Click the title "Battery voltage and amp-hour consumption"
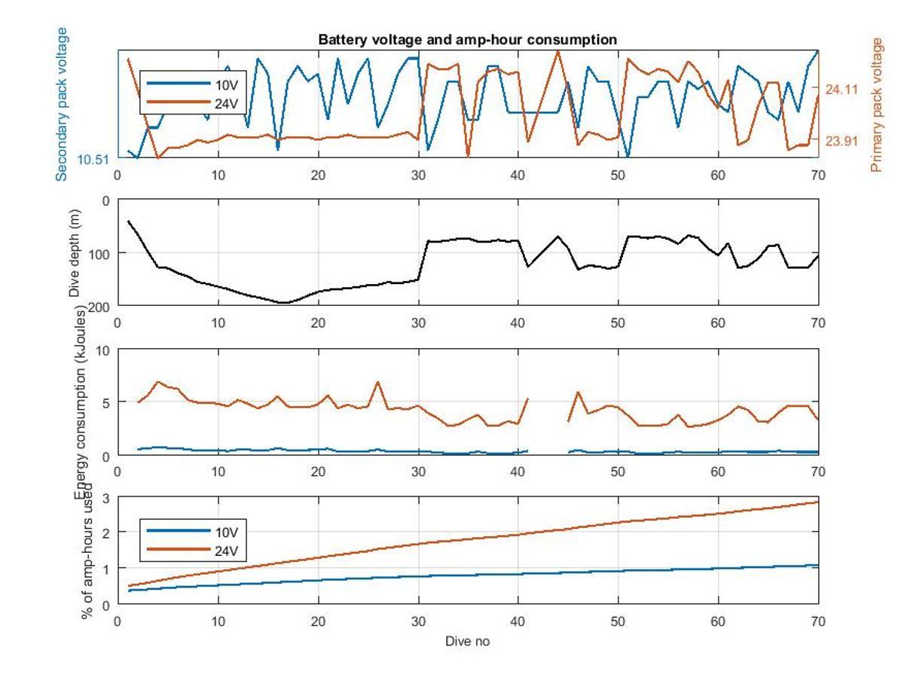The image size is (904, 678). click(468, 39)
